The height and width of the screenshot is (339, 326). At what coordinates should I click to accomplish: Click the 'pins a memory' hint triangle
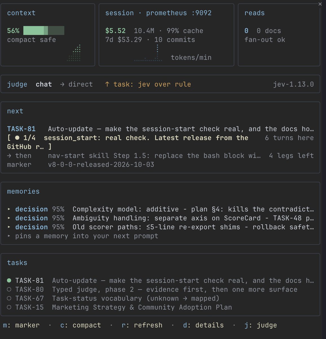(9, 236)
